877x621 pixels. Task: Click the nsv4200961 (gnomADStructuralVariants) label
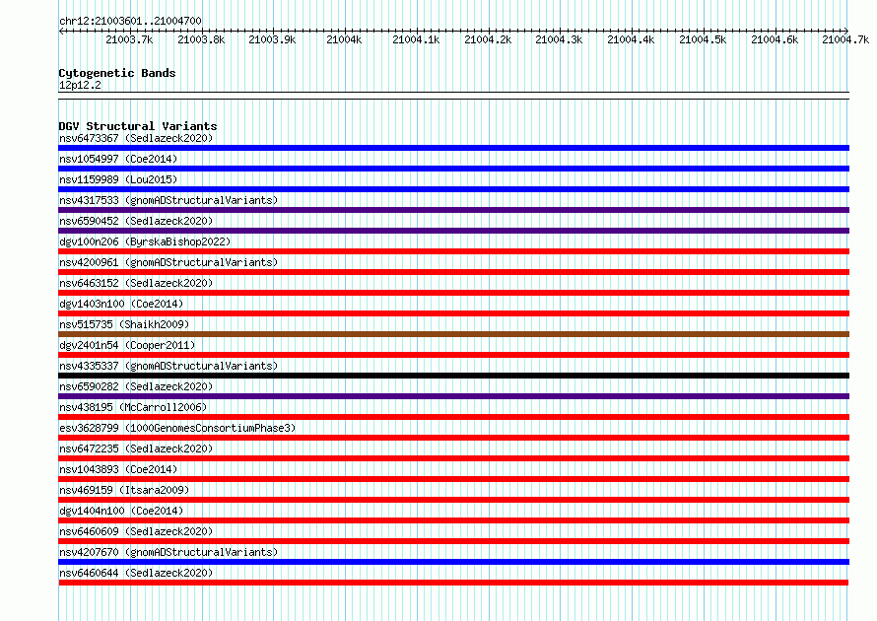point(169,262)
